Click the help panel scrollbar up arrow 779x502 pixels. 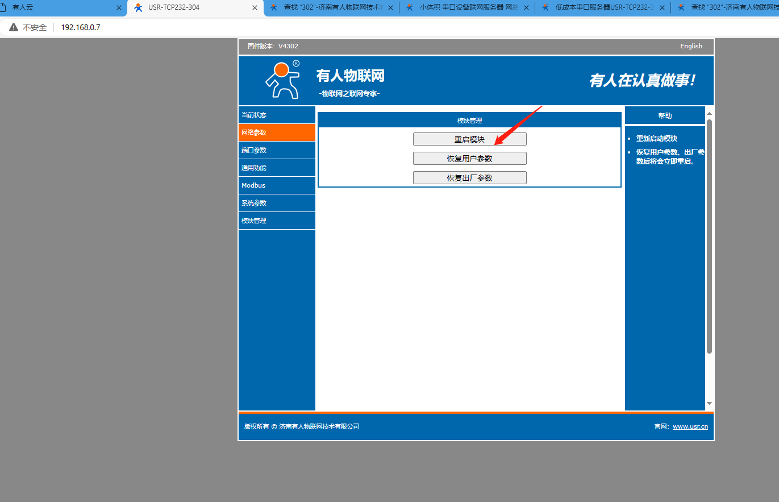709,114
